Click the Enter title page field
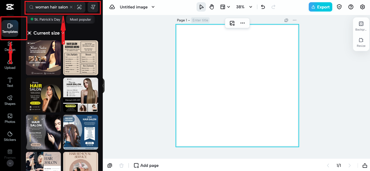This screenshot has width=370, height=171. tap(200, 20)
